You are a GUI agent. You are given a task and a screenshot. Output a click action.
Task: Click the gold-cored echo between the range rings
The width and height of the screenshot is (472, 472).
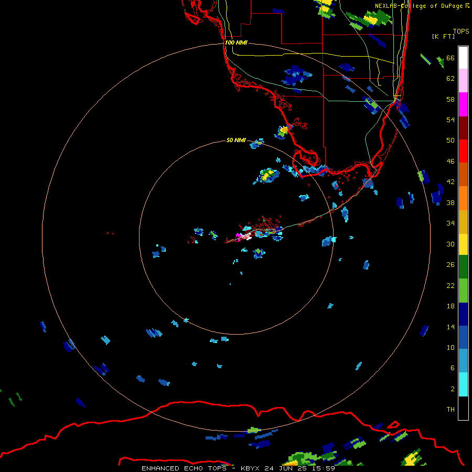click(284, 131)
